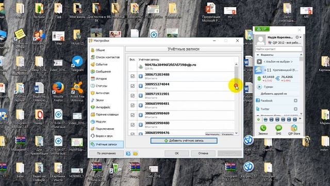Select the account row 380685998481
Image resolution: width=330 pixels, height=186 pixels.
tap(181, 105)
